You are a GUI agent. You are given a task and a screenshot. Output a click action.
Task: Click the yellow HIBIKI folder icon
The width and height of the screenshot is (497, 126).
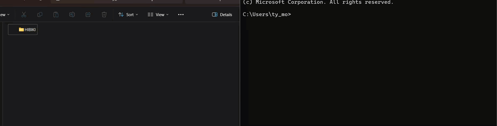click(21, 29)
